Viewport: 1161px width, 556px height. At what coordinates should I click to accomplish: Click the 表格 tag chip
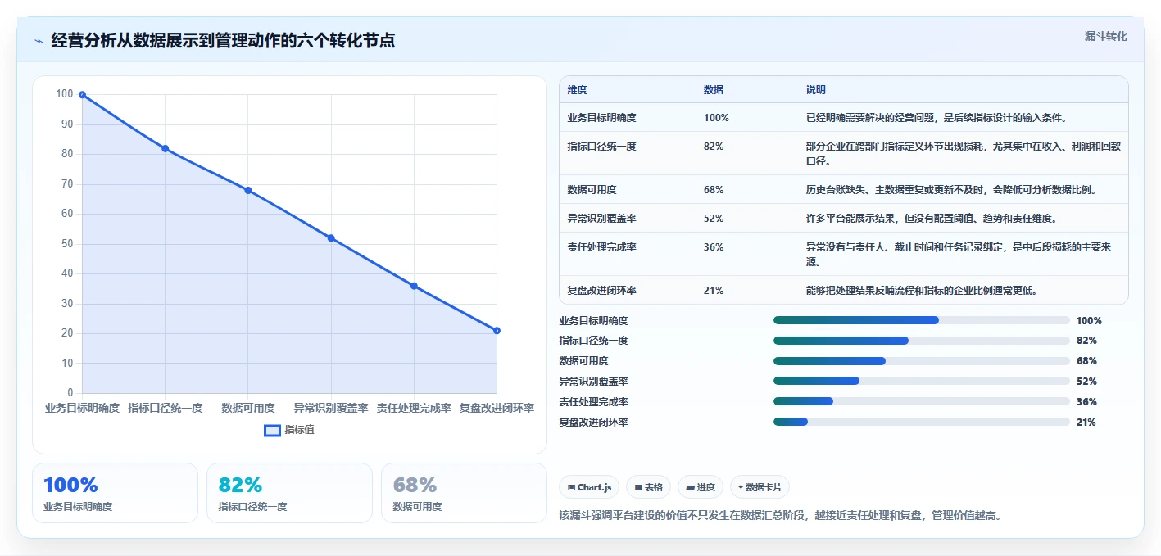(x=648, y=487)
